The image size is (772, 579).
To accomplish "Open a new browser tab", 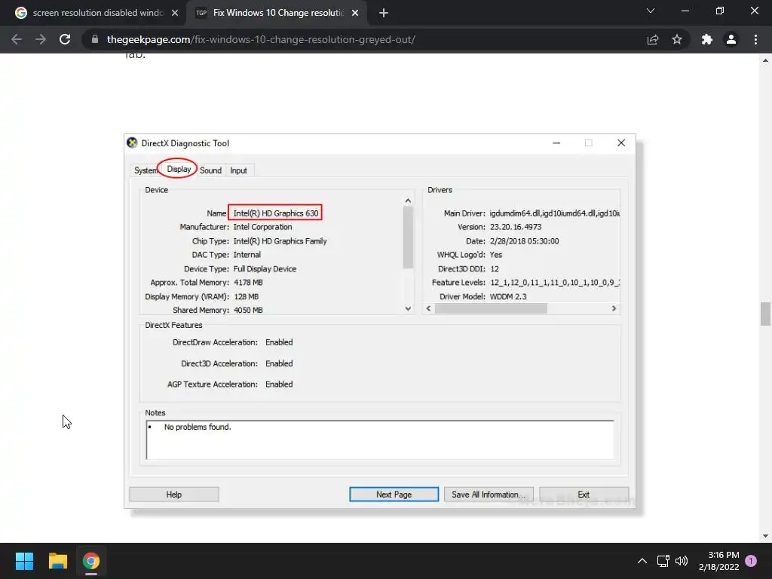I will coord(384,13).
